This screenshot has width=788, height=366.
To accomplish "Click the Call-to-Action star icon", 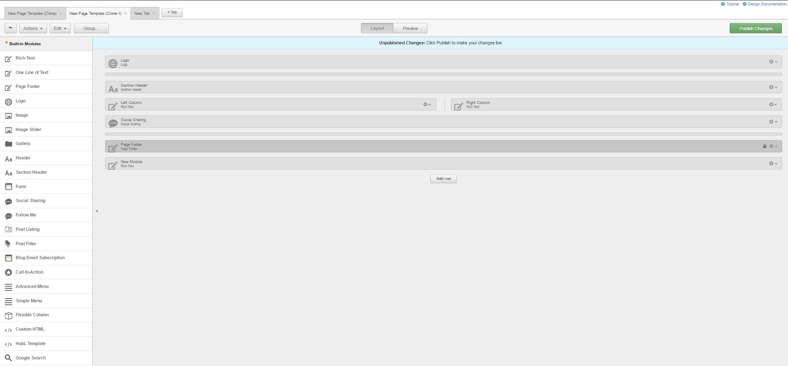I will click(8, 272).
